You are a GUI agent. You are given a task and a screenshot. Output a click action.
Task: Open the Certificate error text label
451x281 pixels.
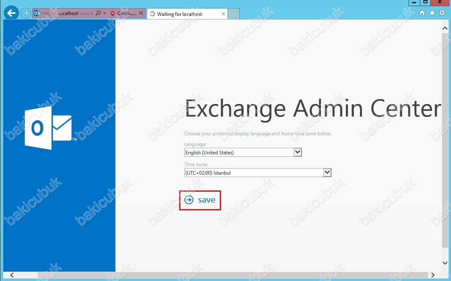click(x=127, y=13)
